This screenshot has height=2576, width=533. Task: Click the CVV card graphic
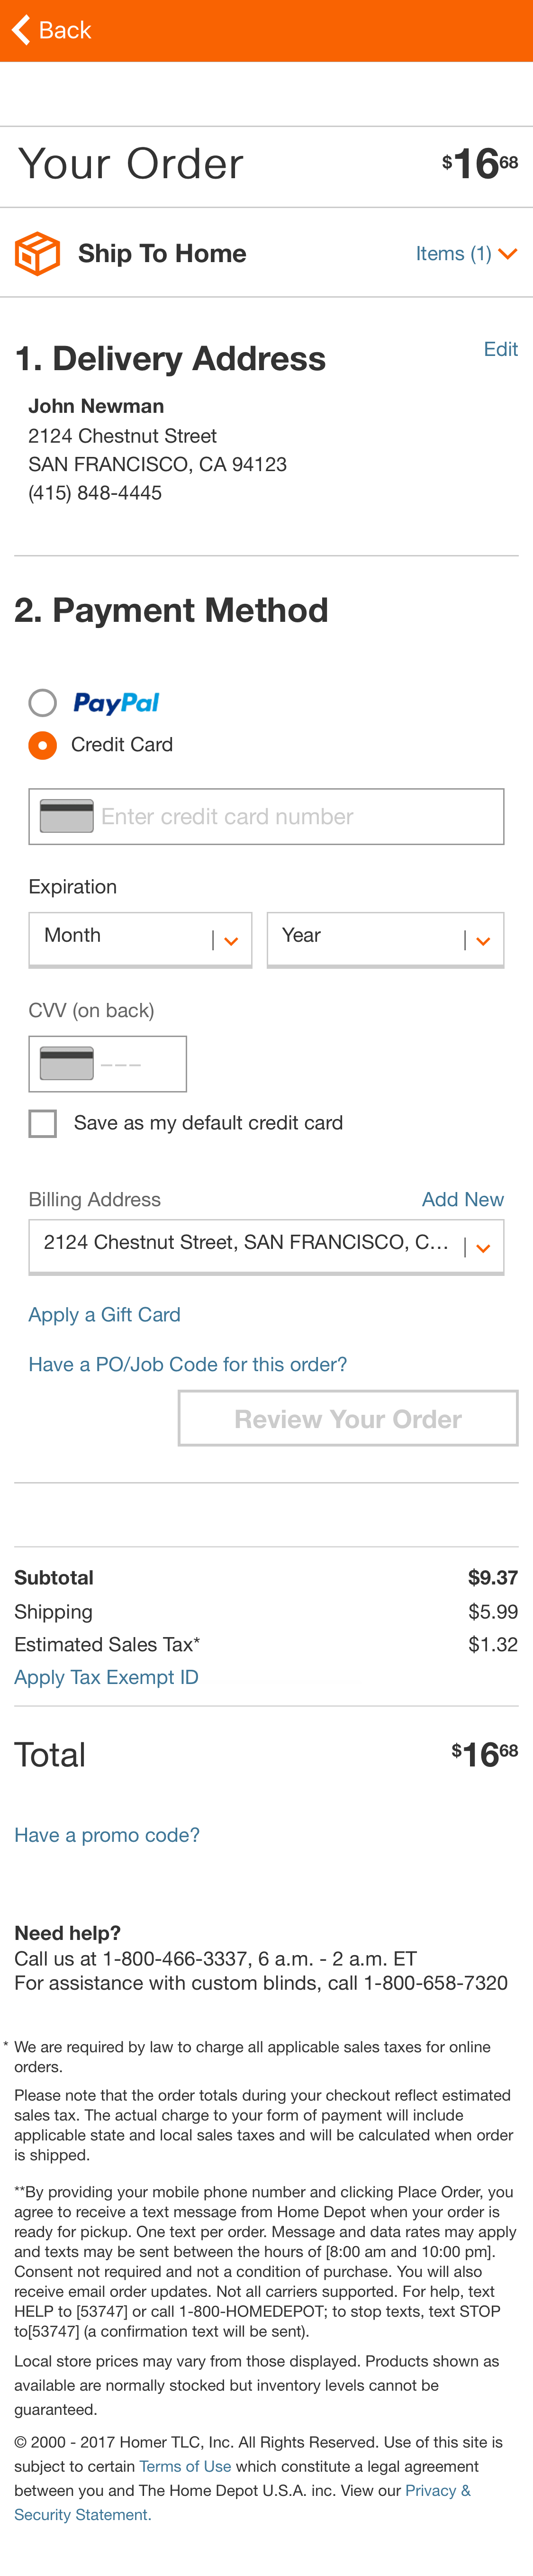pyautogui.click(x=66, y=1063)
